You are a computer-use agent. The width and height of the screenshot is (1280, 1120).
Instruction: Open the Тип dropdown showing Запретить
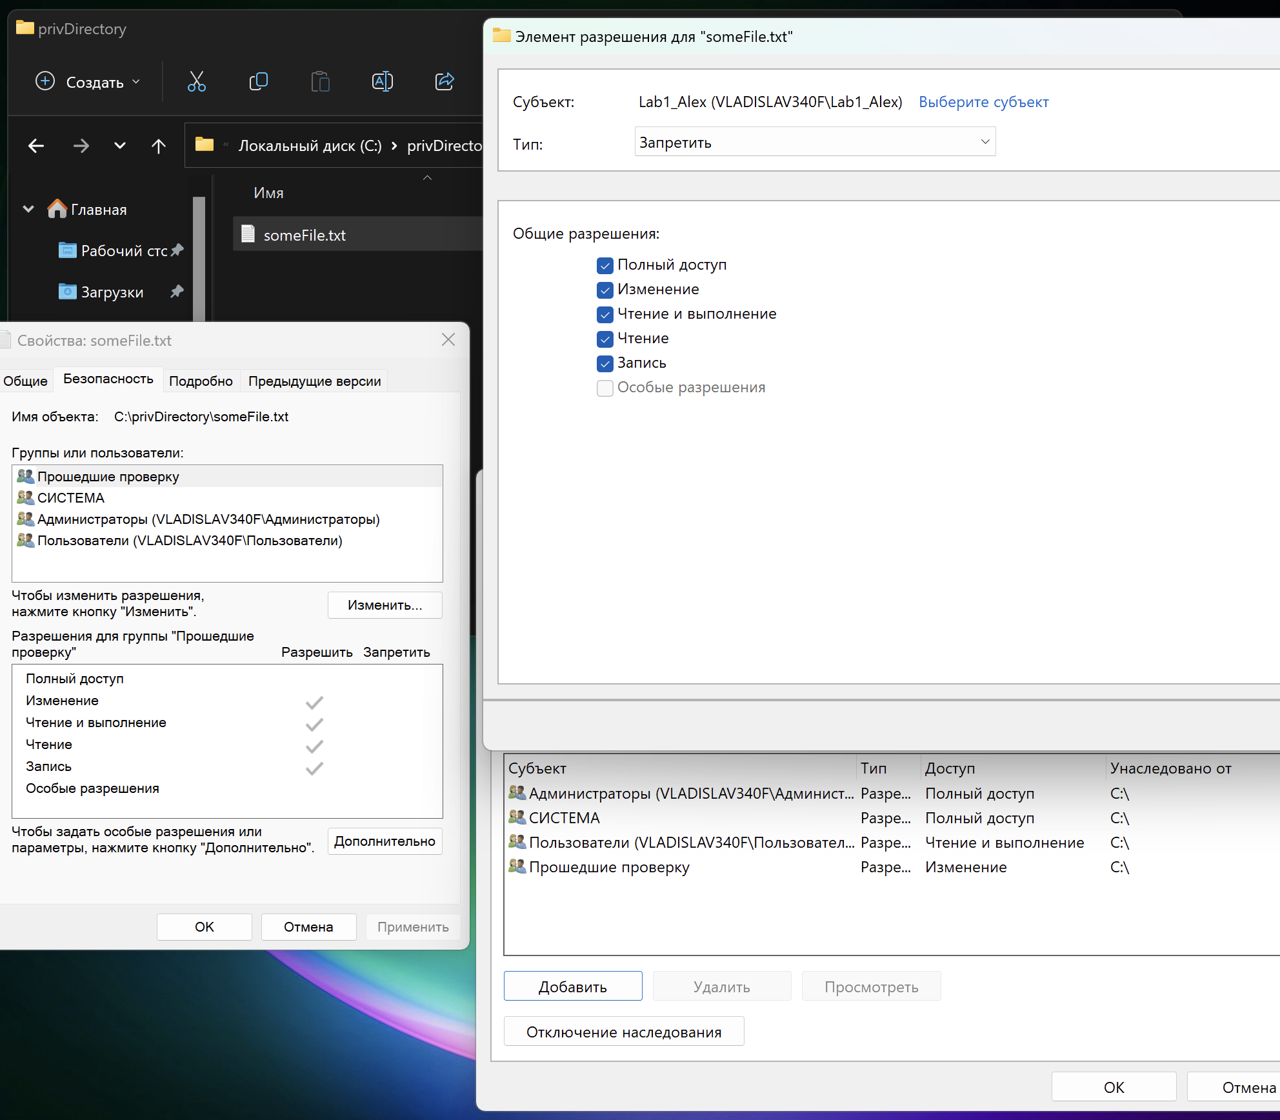click(x=815, y=142)
